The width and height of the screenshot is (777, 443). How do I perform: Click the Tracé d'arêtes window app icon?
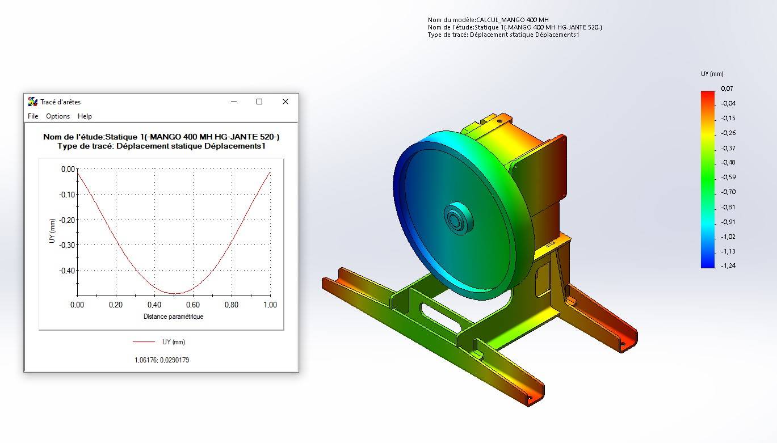(33, 102)
